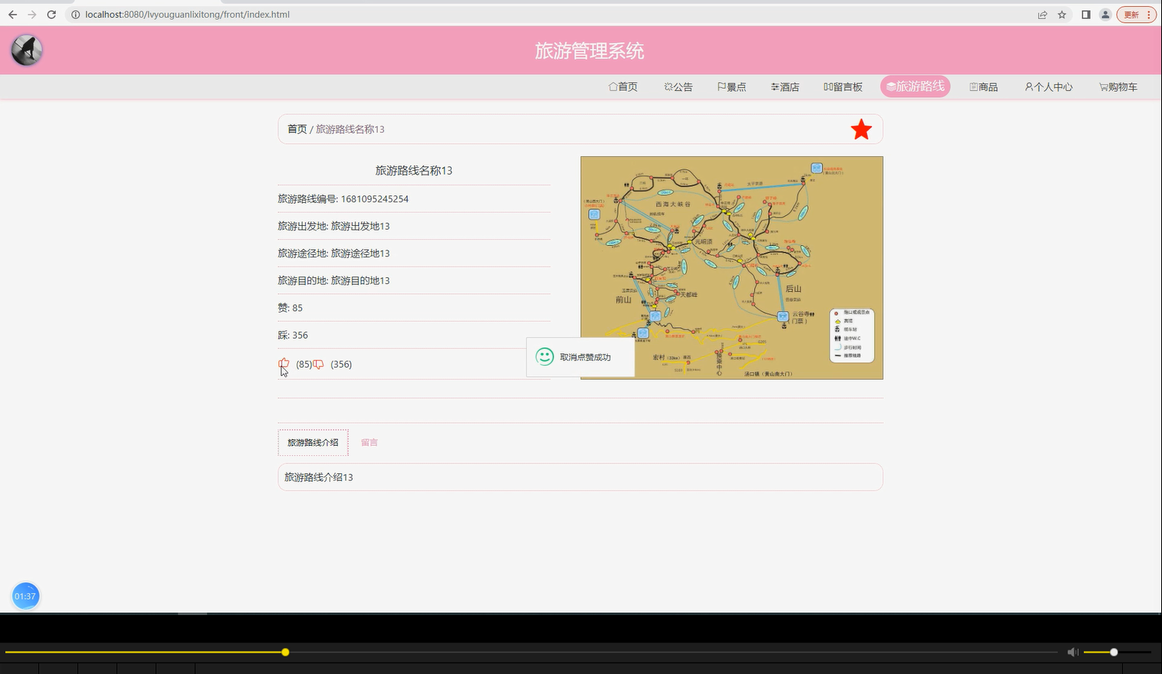
Task: Mute the video player volume
Action: point(1072,652)
